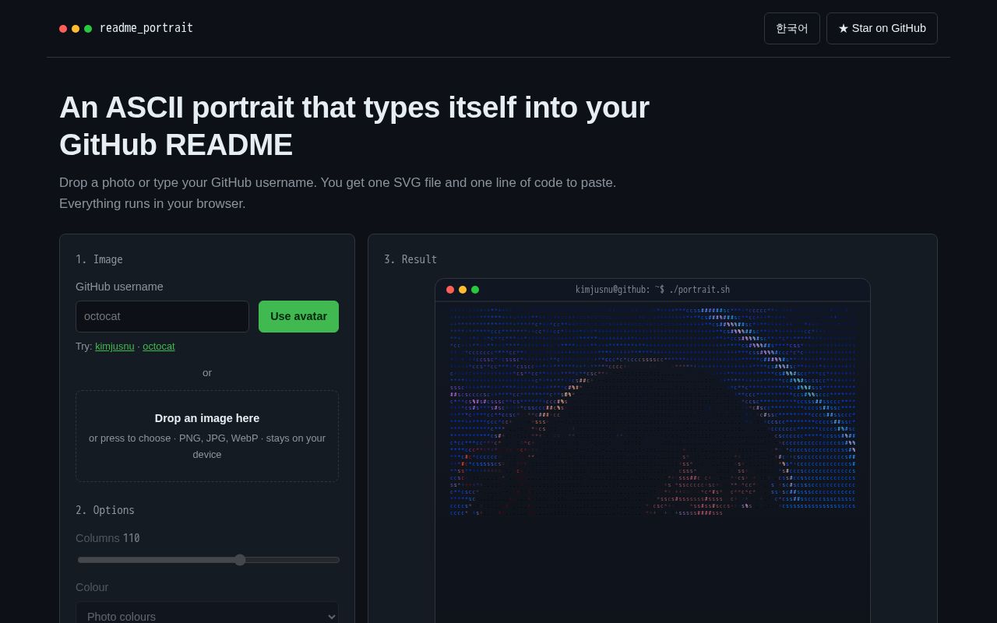Click the '2. Options' section heading

pyautogui.click(x=105, y=510)
